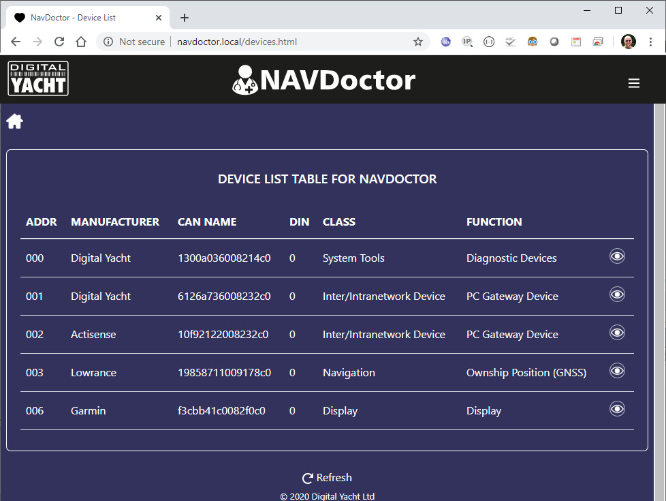
Task: Go back using browser back arrow
Action: click(16, 42)
